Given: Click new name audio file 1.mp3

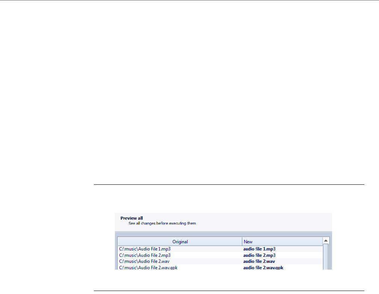Looking at the screenshot, I should (x=259, y=249).
